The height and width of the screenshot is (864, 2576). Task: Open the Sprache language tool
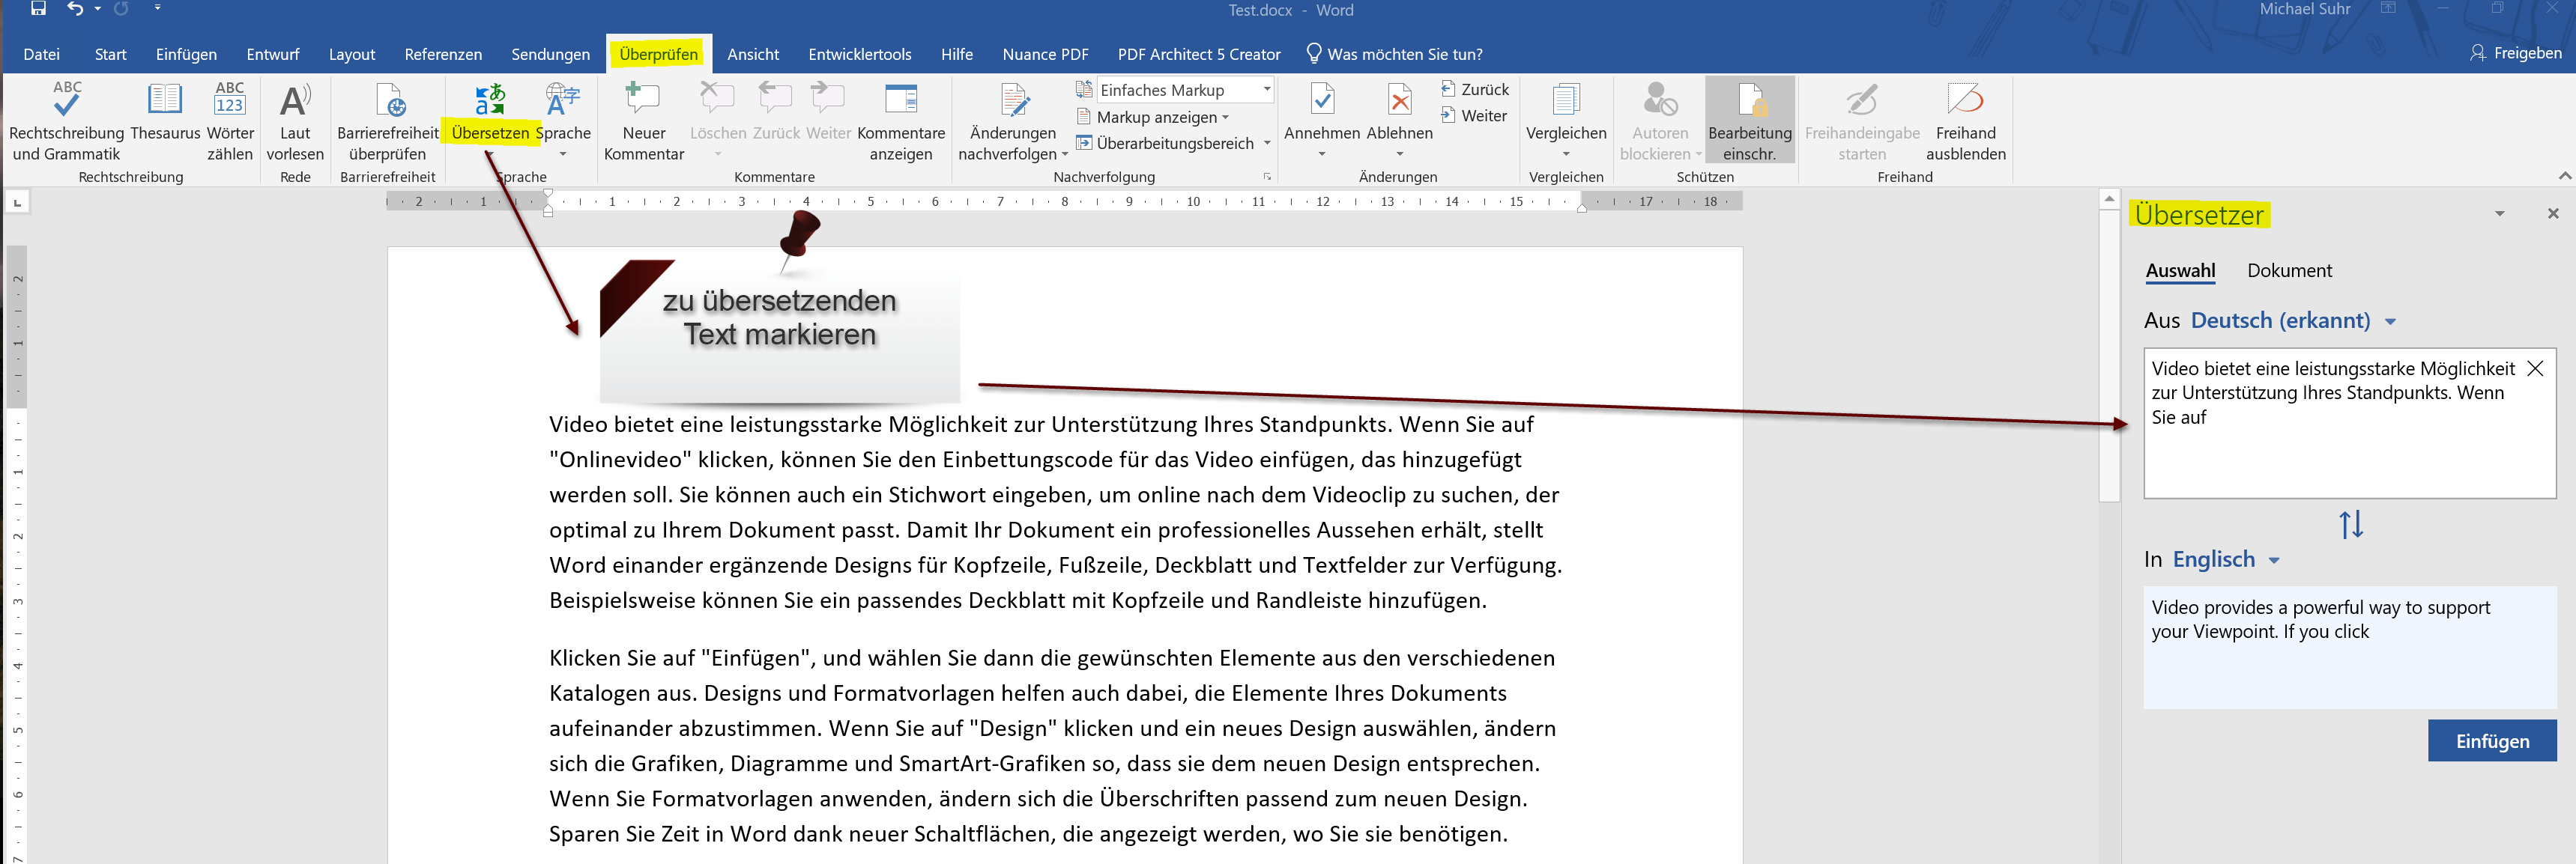[x=563, y=120]
